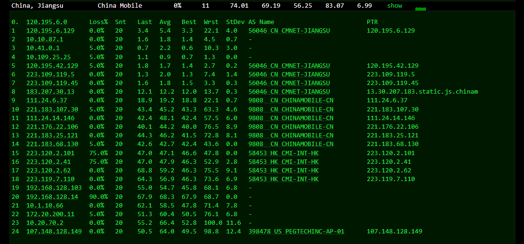Open AS 58453 HK CMI-INT-HK on hop 15 row
Image resolution: width=524 pixels, height=244 pixels.
coord(283,153)
